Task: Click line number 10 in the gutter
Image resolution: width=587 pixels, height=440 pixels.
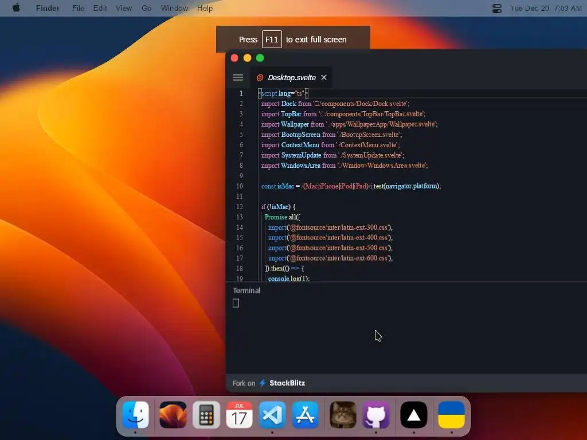Action: point(240,186)
